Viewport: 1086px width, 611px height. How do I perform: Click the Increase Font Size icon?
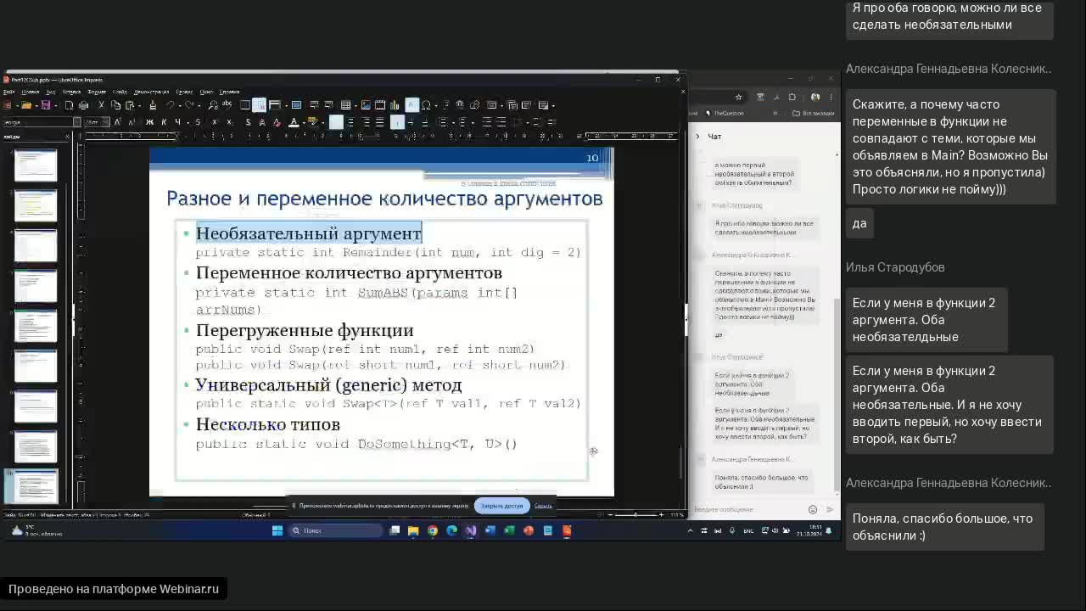click(117, 121)
